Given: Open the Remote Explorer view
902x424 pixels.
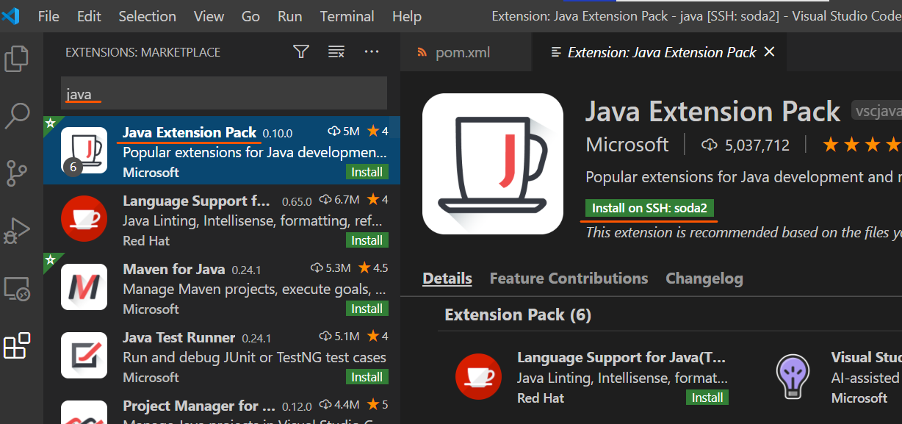Looking at the screenshot, I should [x=17, y=289].
